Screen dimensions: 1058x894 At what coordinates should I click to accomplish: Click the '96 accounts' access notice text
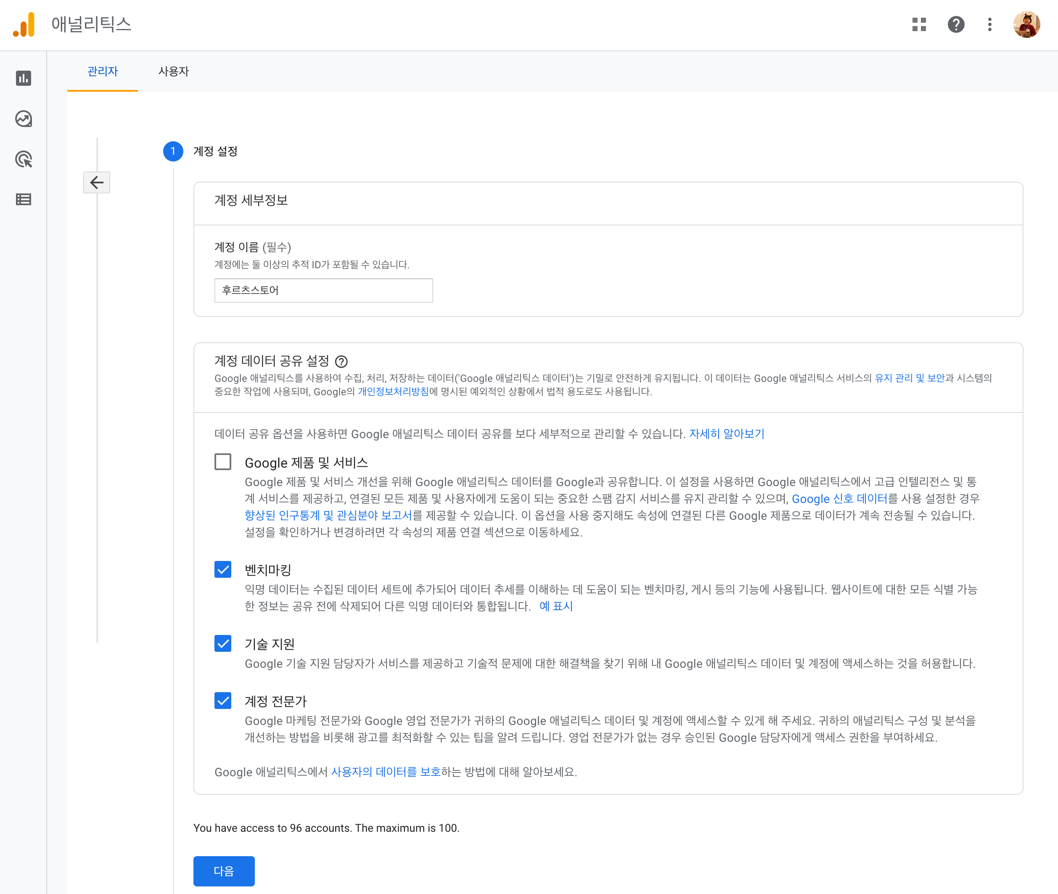point(326,828)
